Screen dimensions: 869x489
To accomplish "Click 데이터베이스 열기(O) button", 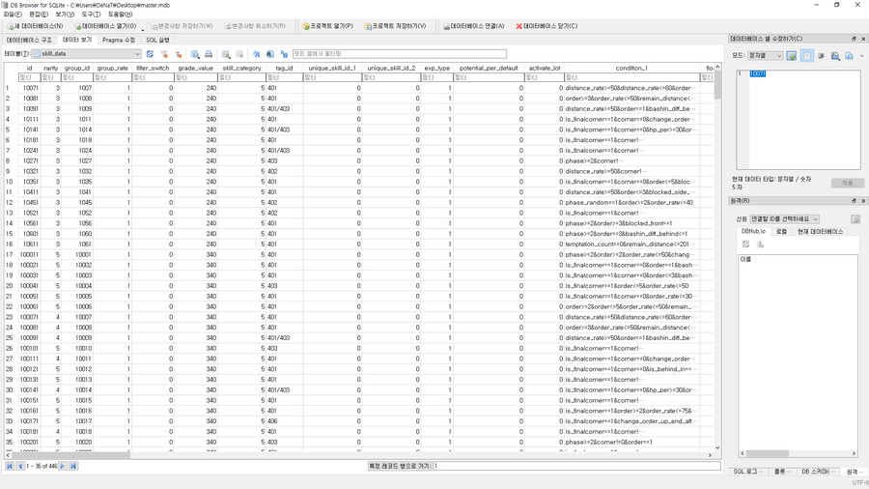I will [x=105, y=26].
